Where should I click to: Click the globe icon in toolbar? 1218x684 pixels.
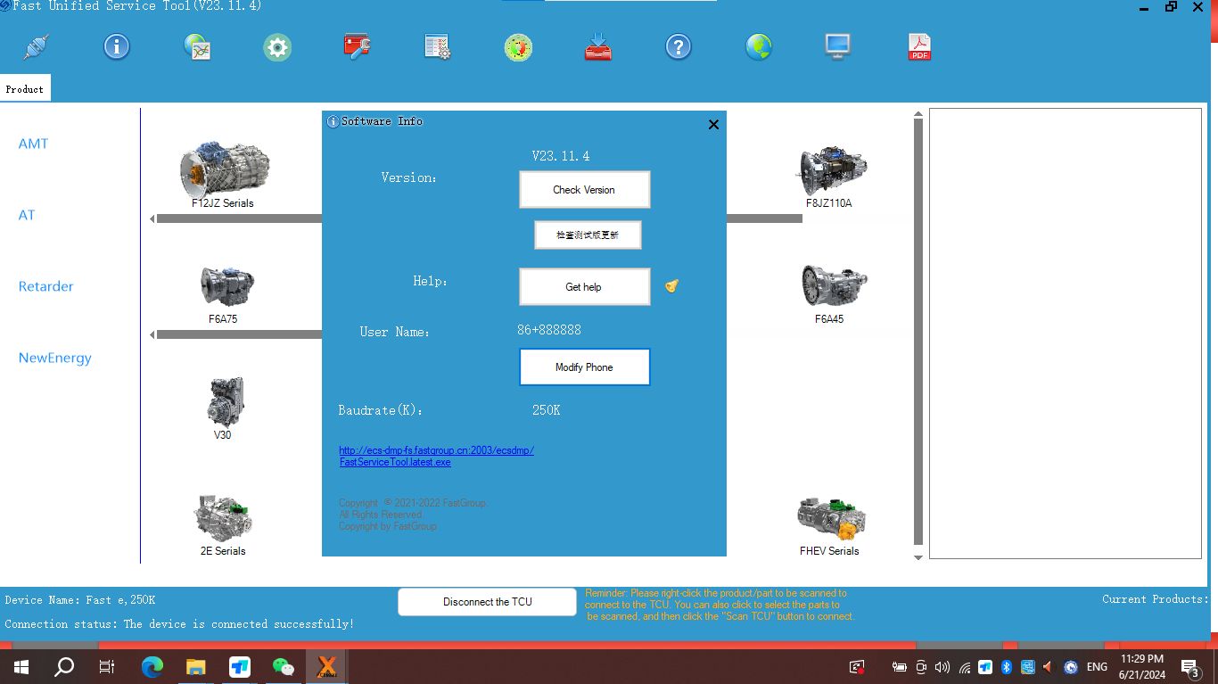pyautogui.click(x=759, y=46)
